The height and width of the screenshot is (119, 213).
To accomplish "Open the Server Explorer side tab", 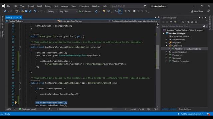I will [x=2, y=22].
